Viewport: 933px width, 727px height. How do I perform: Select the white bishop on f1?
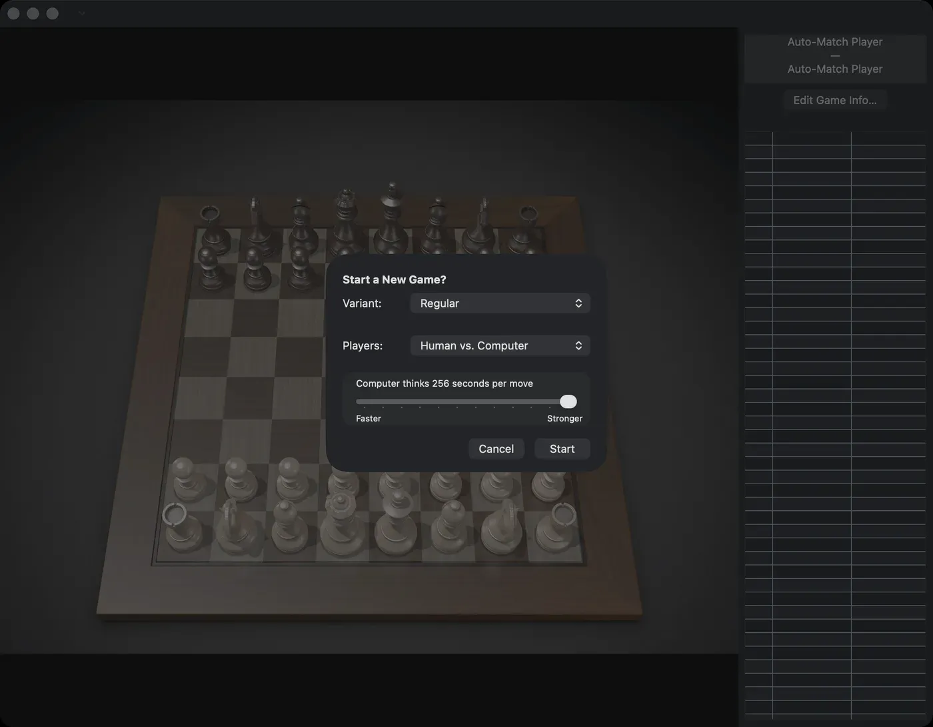pos(451,526)
